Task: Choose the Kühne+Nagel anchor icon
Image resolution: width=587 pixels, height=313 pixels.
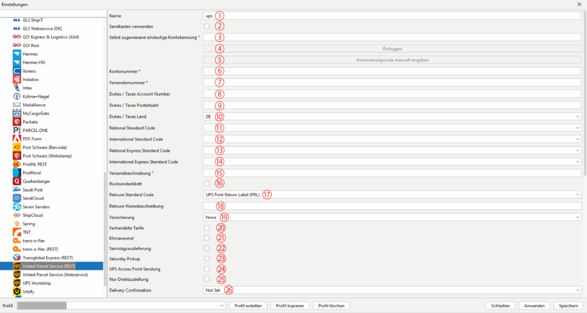Action: coord(17,96)
